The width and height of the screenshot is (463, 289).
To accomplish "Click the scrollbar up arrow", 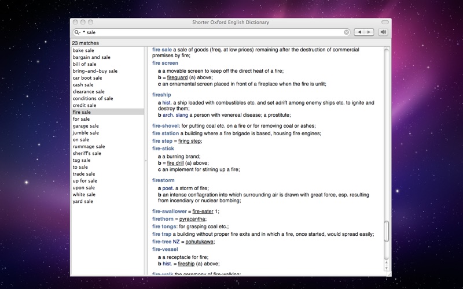I will (386, 262).
